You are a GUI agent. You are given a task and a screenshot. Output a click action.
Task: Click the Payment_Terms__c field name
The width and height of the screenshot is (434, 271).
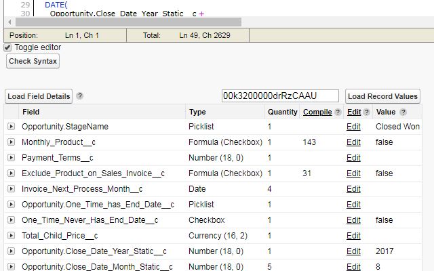[58, 158]
